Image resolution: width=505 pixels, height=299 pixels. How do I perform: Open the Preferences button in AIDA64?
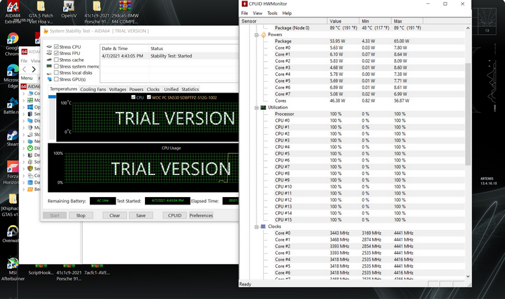click(x=201, y=215)
